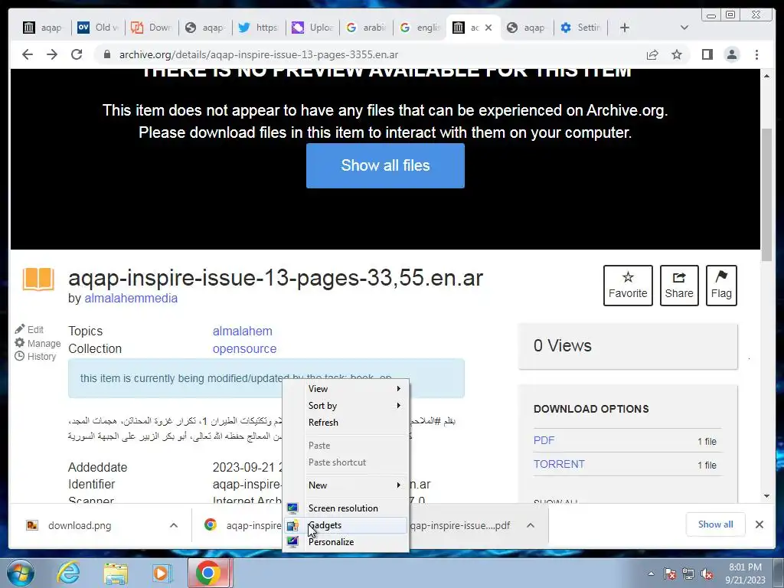Choose Personalize in the context menu
The width and height of the screenshot is (784, 588).
pyautogui.click(x=345, y=542)
